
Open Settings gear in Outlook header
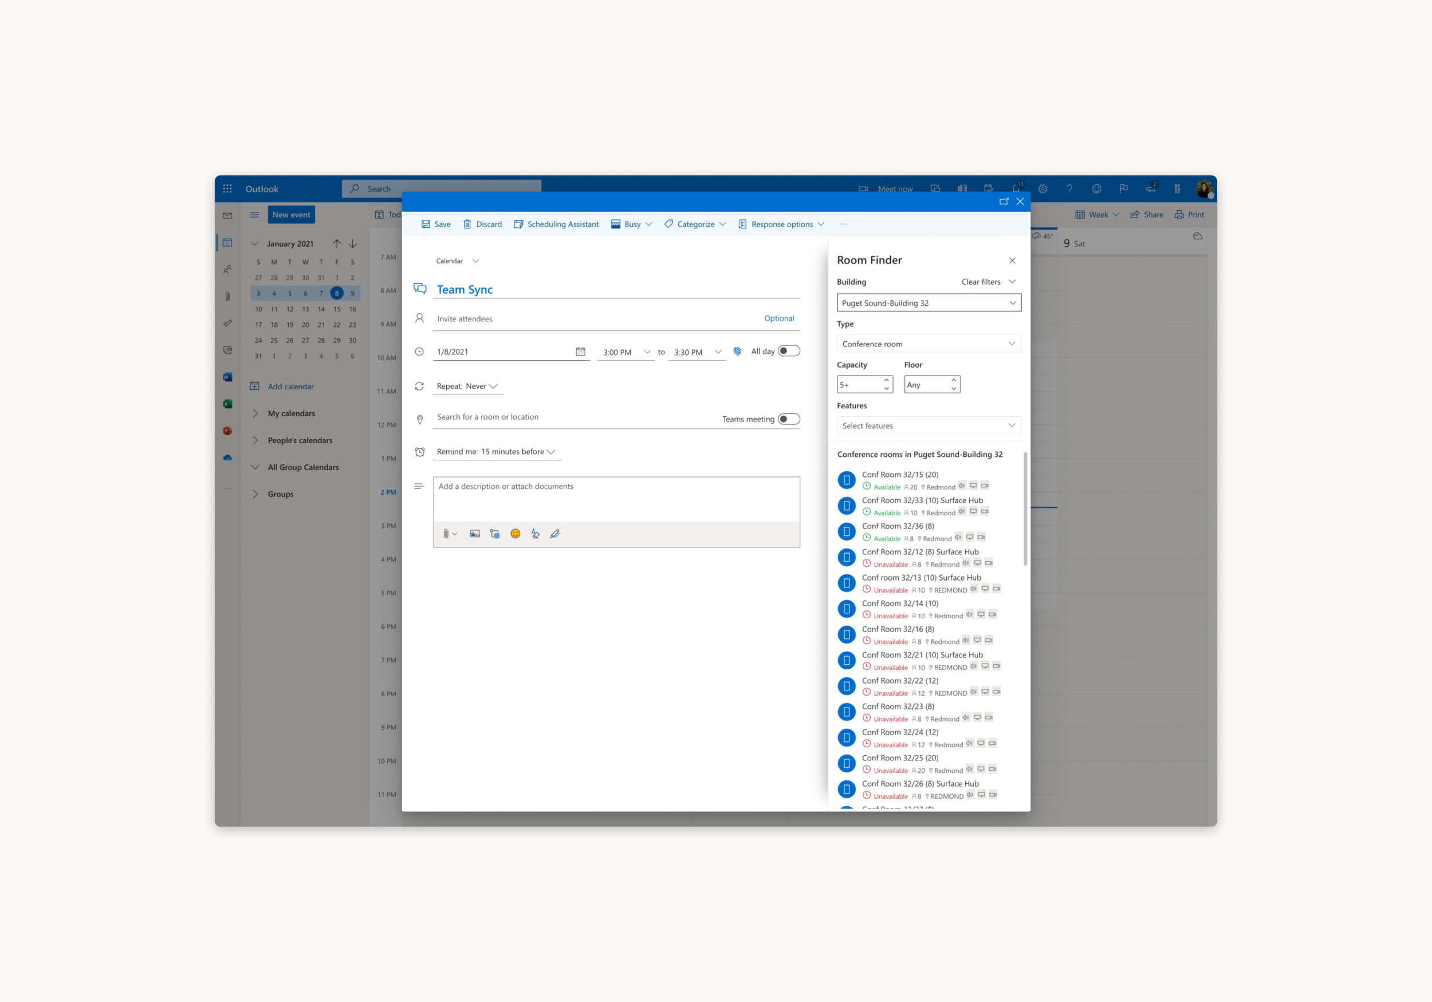pyautogui.click(x=1043, y=188)
